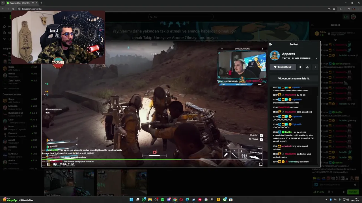This screenshot has height=203, width=362.
Task: Open emoji picker in chat input
Action: [x=355, y=185]
